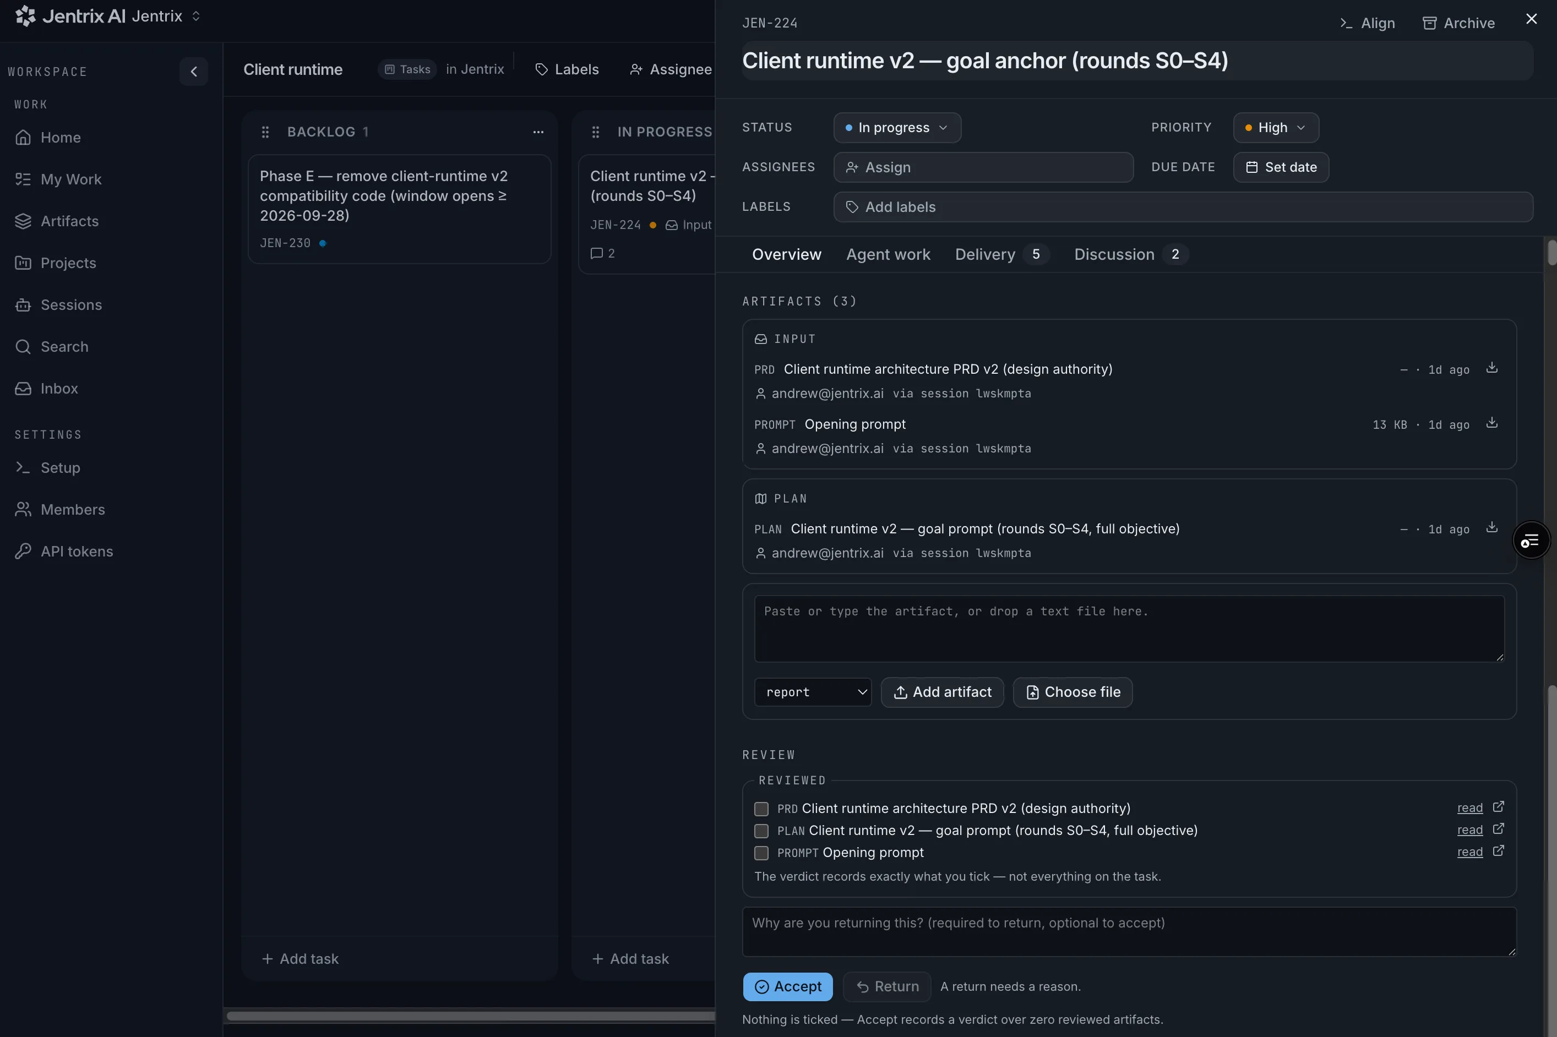Open the artifact type dropdown set to report

click(x=813, y=692)
